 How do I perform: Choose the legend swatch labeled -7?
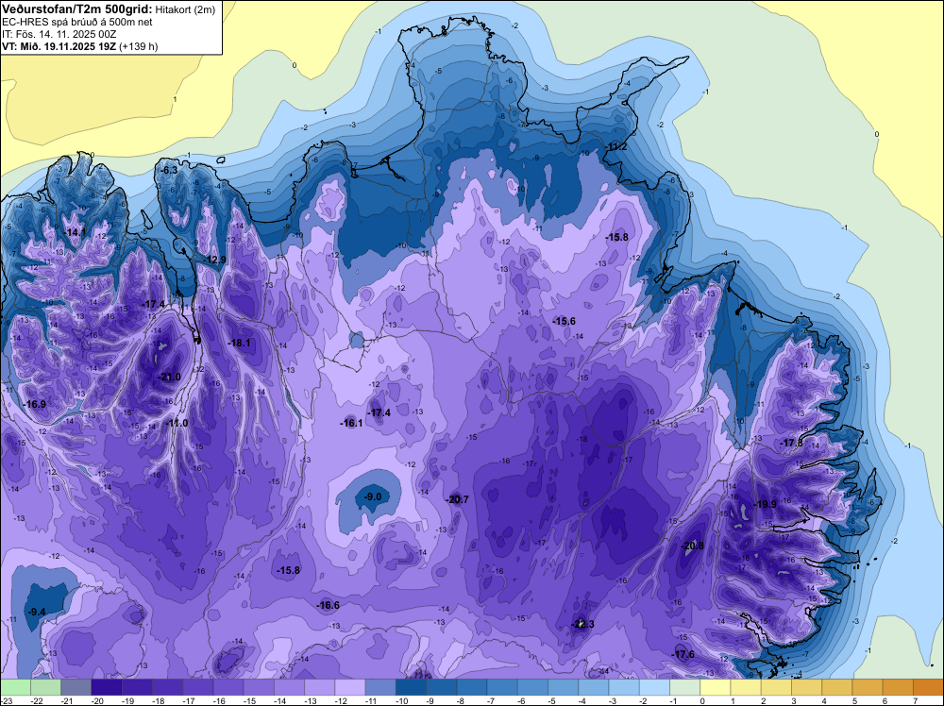click(x=503, y=687)
